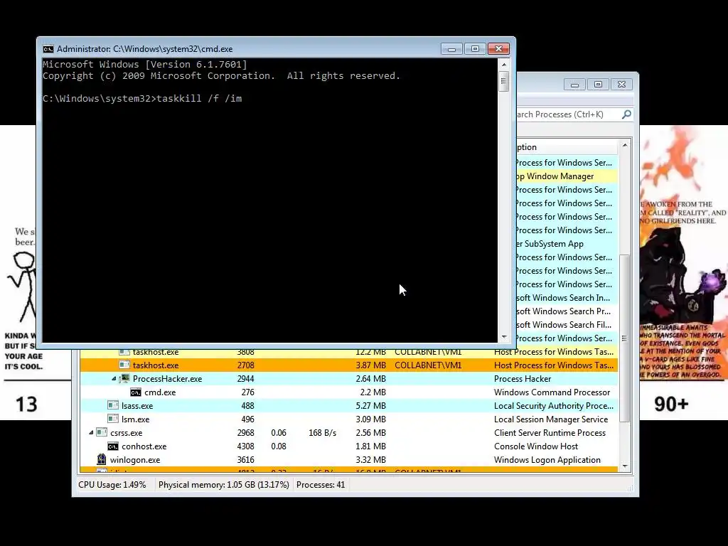Click the 'Physical memory: 1.05 GB' status entry
728x546 pixels.
pyautogui.click(x=223, y=485)
